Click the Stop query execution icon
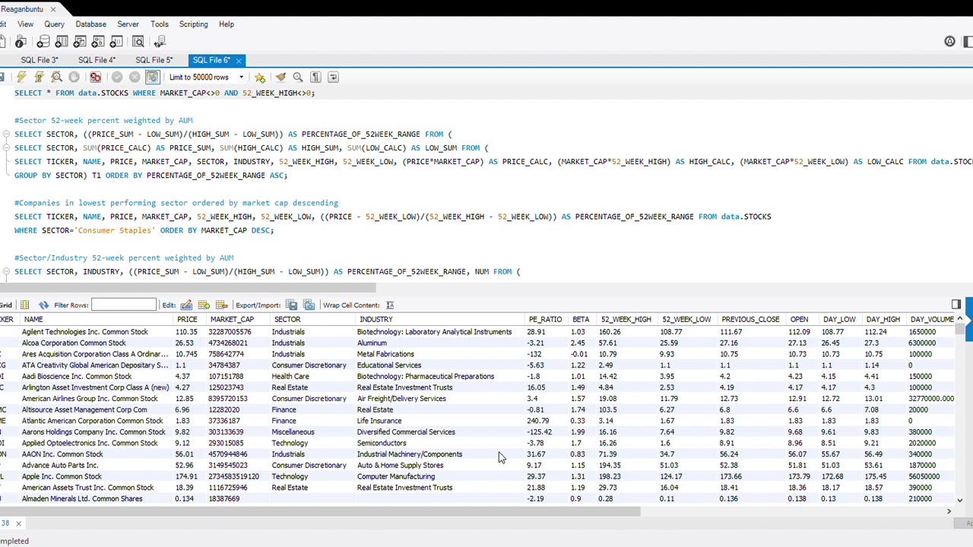This screenshot has height=547, width=973. pos(74,77)
